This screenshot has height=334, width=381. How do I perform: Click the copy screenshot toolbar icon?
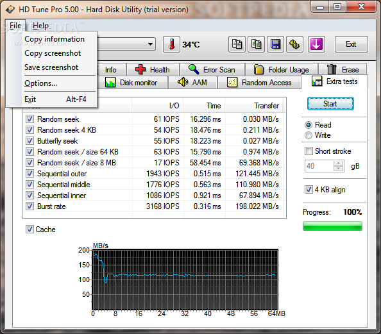tap(256, 44)
